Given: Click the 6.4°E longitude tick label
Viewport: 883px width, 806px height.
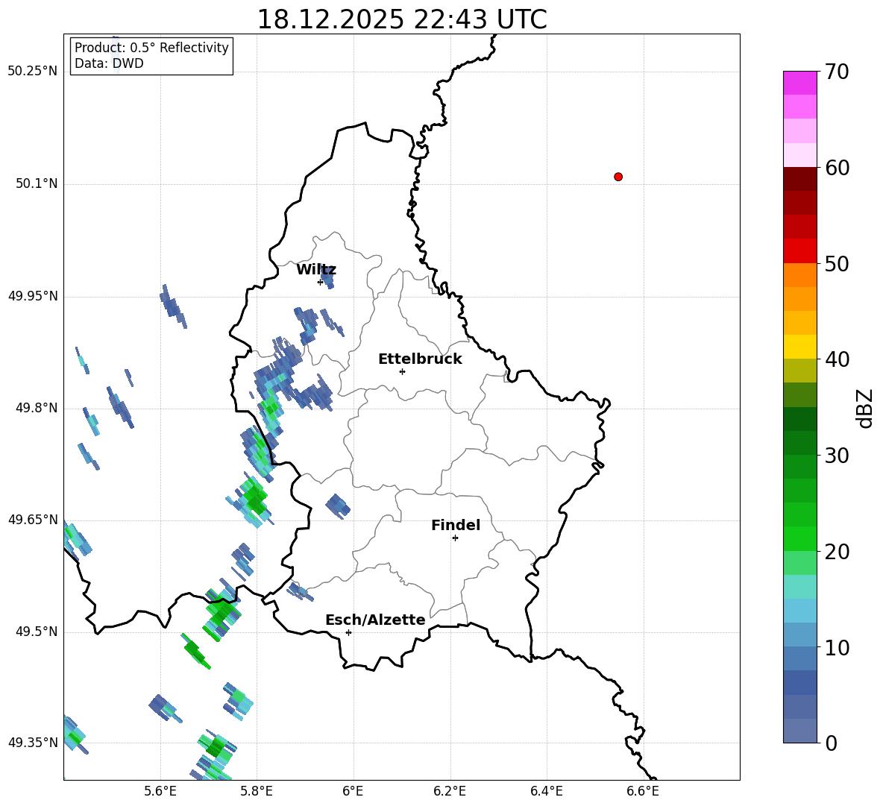Looking at the screenshot, I should [x=546, y=791].
